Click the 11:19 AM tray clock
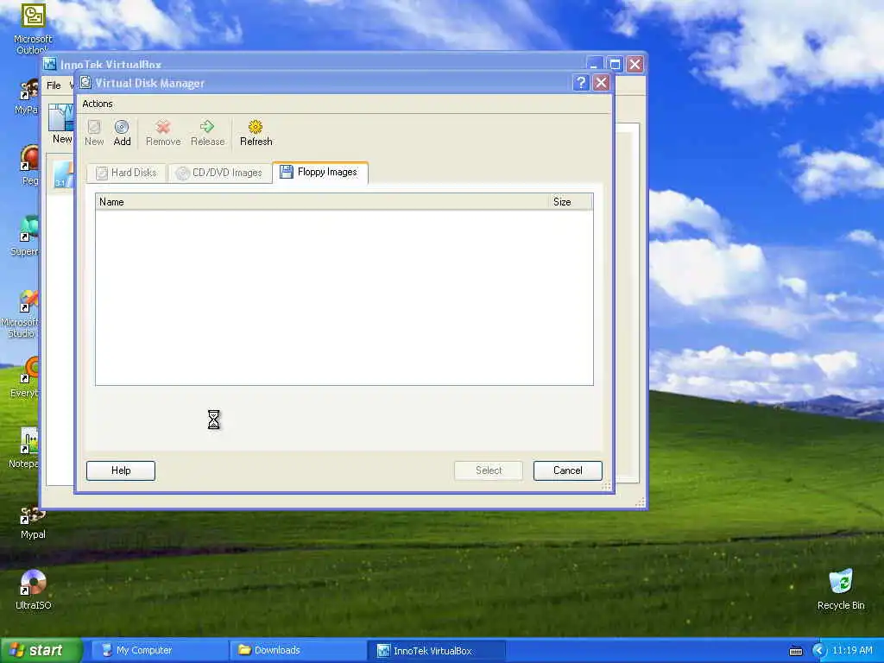 852,651
